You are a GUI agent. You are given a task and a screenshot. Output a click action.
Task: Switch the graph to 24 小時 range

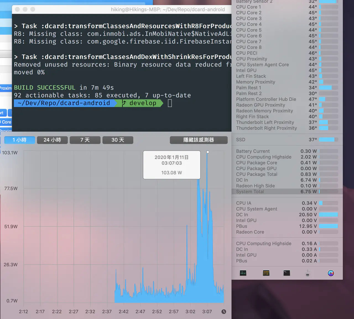(52, 140)
